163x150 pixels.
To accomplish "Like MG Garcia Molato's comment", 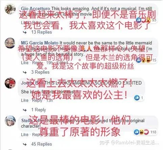I will [x=25, y=63].
